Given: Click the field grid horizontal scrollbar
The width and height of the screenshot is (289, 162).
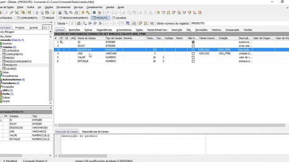Looking at the screenshot, I should [172, 125].
